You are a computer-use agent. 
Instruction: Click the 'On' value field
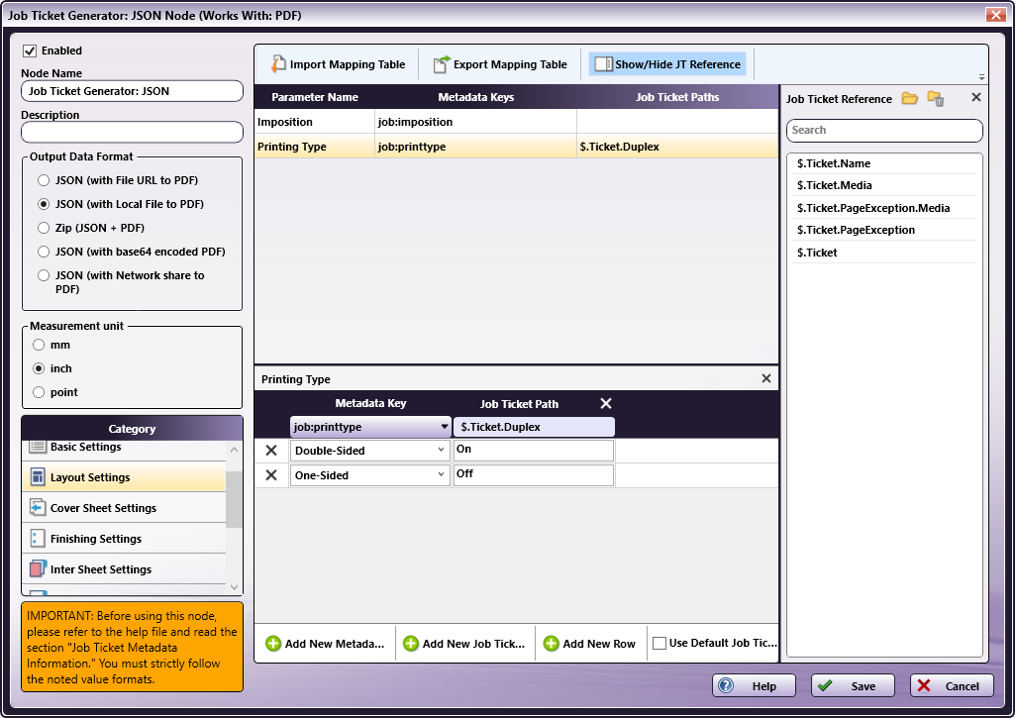coord(534,450)
